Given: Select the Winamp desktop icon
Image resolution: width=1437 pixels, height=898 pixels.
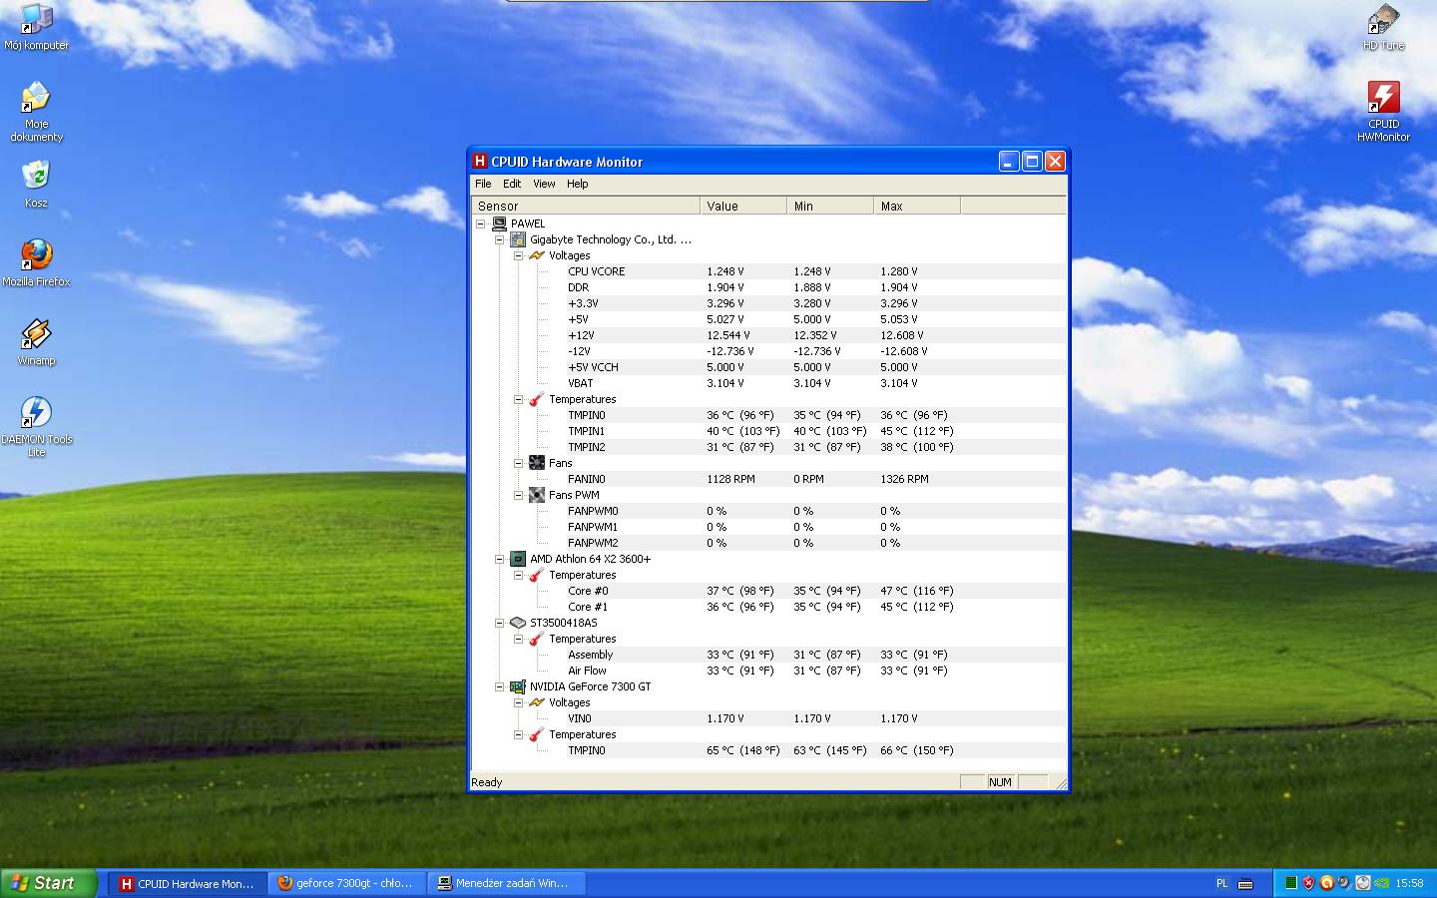Looking at the screenshot, I should [x=36, y=335].
